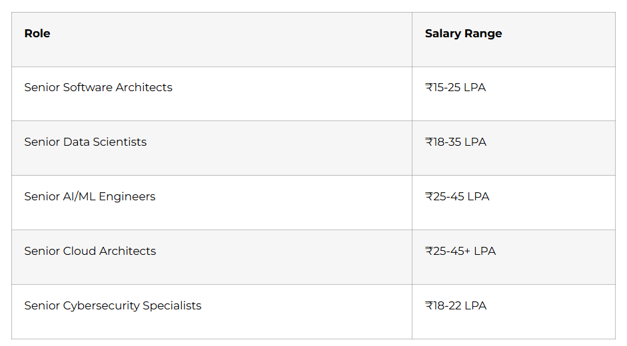Click the ₹15-25 LPA salary value

pos(456,87)
